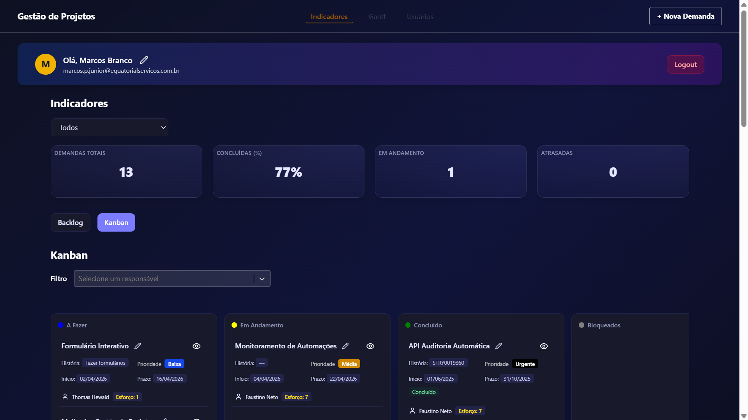Show the Kanban view

tap(116, 223)
